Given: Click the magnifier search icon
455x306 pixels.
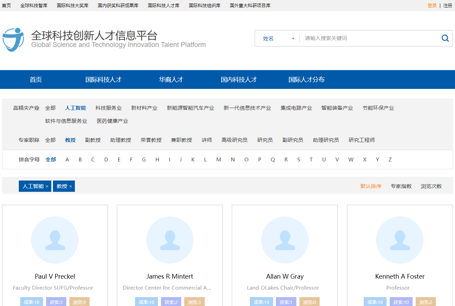Looking at the screenshot, I should [x=445, y=38].
